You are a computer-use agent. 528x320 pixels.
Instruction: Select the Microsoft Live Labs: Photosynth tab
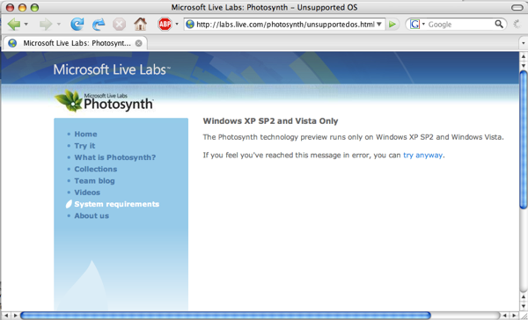76,43
